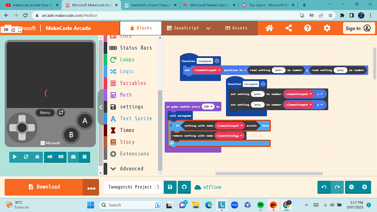
Task: Select the Blocks tab
Action: (x=140, y=28)
